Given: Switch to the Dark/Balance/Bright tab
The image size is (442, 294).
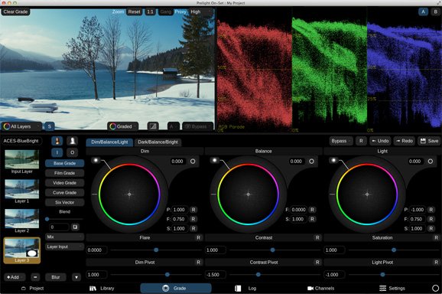Looking at the screenshot, I should tap(158, 142).
